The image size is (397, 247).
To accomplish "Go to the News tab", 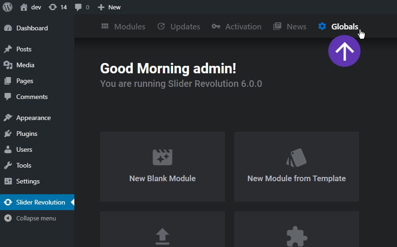I will (296, 27).
